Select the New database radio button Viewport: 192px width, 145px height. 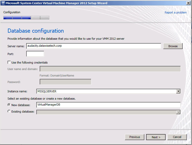pos(9,105)
